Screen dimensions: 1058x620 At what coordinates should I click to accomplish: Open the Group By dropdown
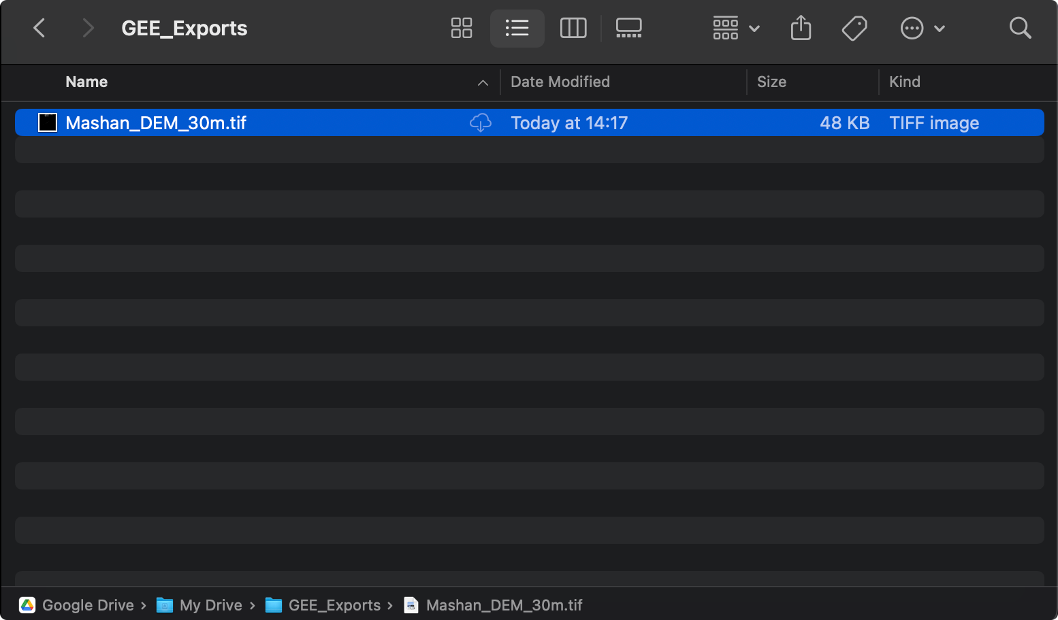736,28
